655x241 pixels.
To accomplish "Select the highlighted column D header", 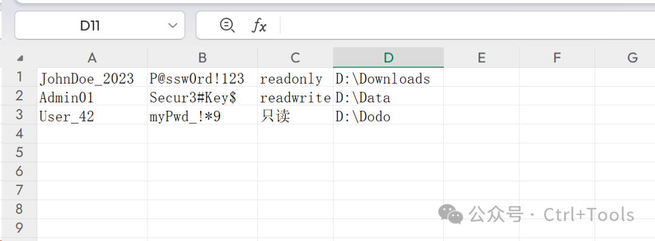I will (389, 58).
